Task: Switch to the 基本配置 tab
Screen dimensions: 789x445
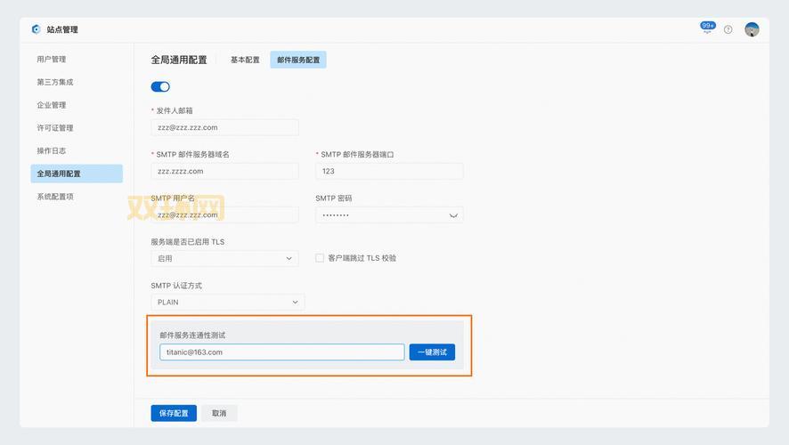Action: [x=245, y=60]
